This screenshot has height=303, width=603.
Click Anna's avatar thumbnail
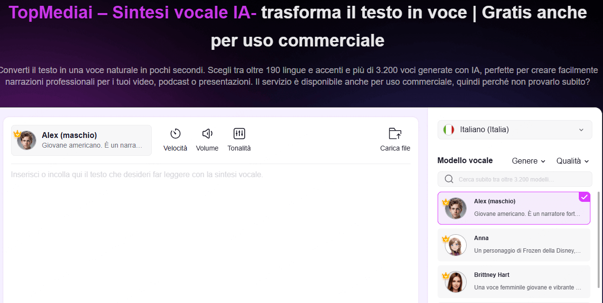[456, 245]
